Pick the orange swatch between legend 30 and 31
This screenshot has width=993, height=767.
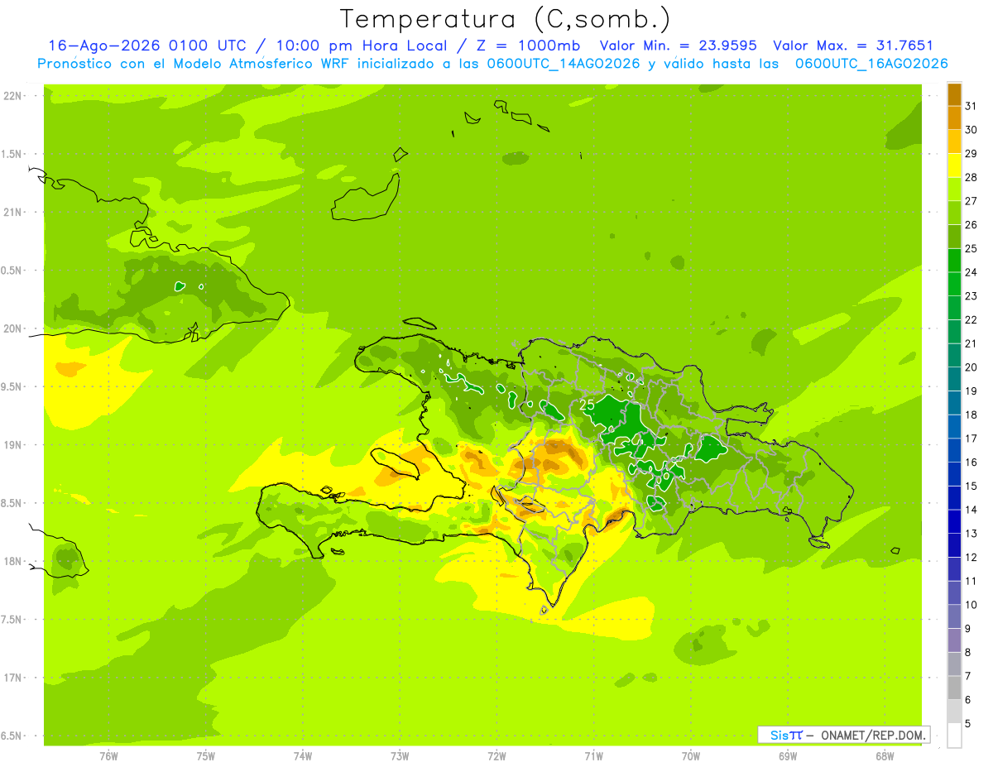954,117
